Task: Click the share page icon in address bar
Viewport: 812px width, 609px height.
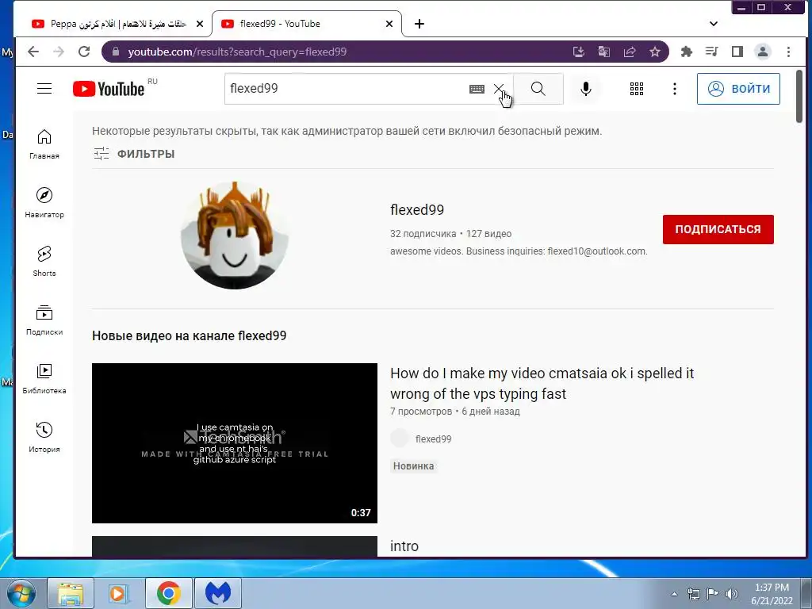Action: coord(629,52)
